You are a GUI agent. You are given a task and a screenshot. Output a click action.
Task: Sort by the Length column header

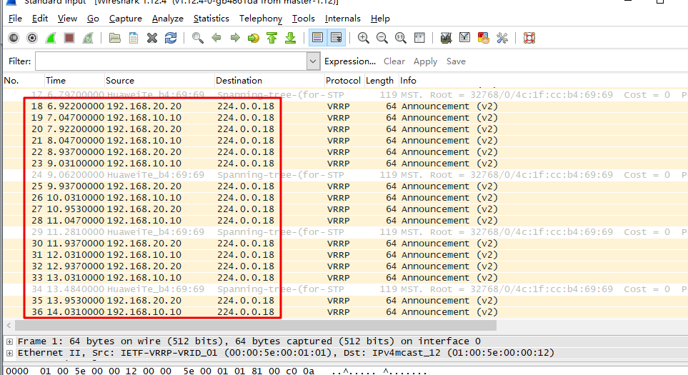click(x=381, y=81)
